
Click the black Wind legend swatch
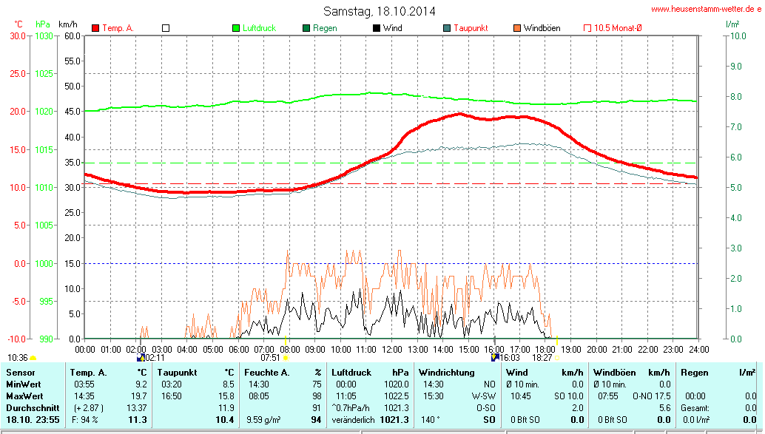tap(377, 28)
